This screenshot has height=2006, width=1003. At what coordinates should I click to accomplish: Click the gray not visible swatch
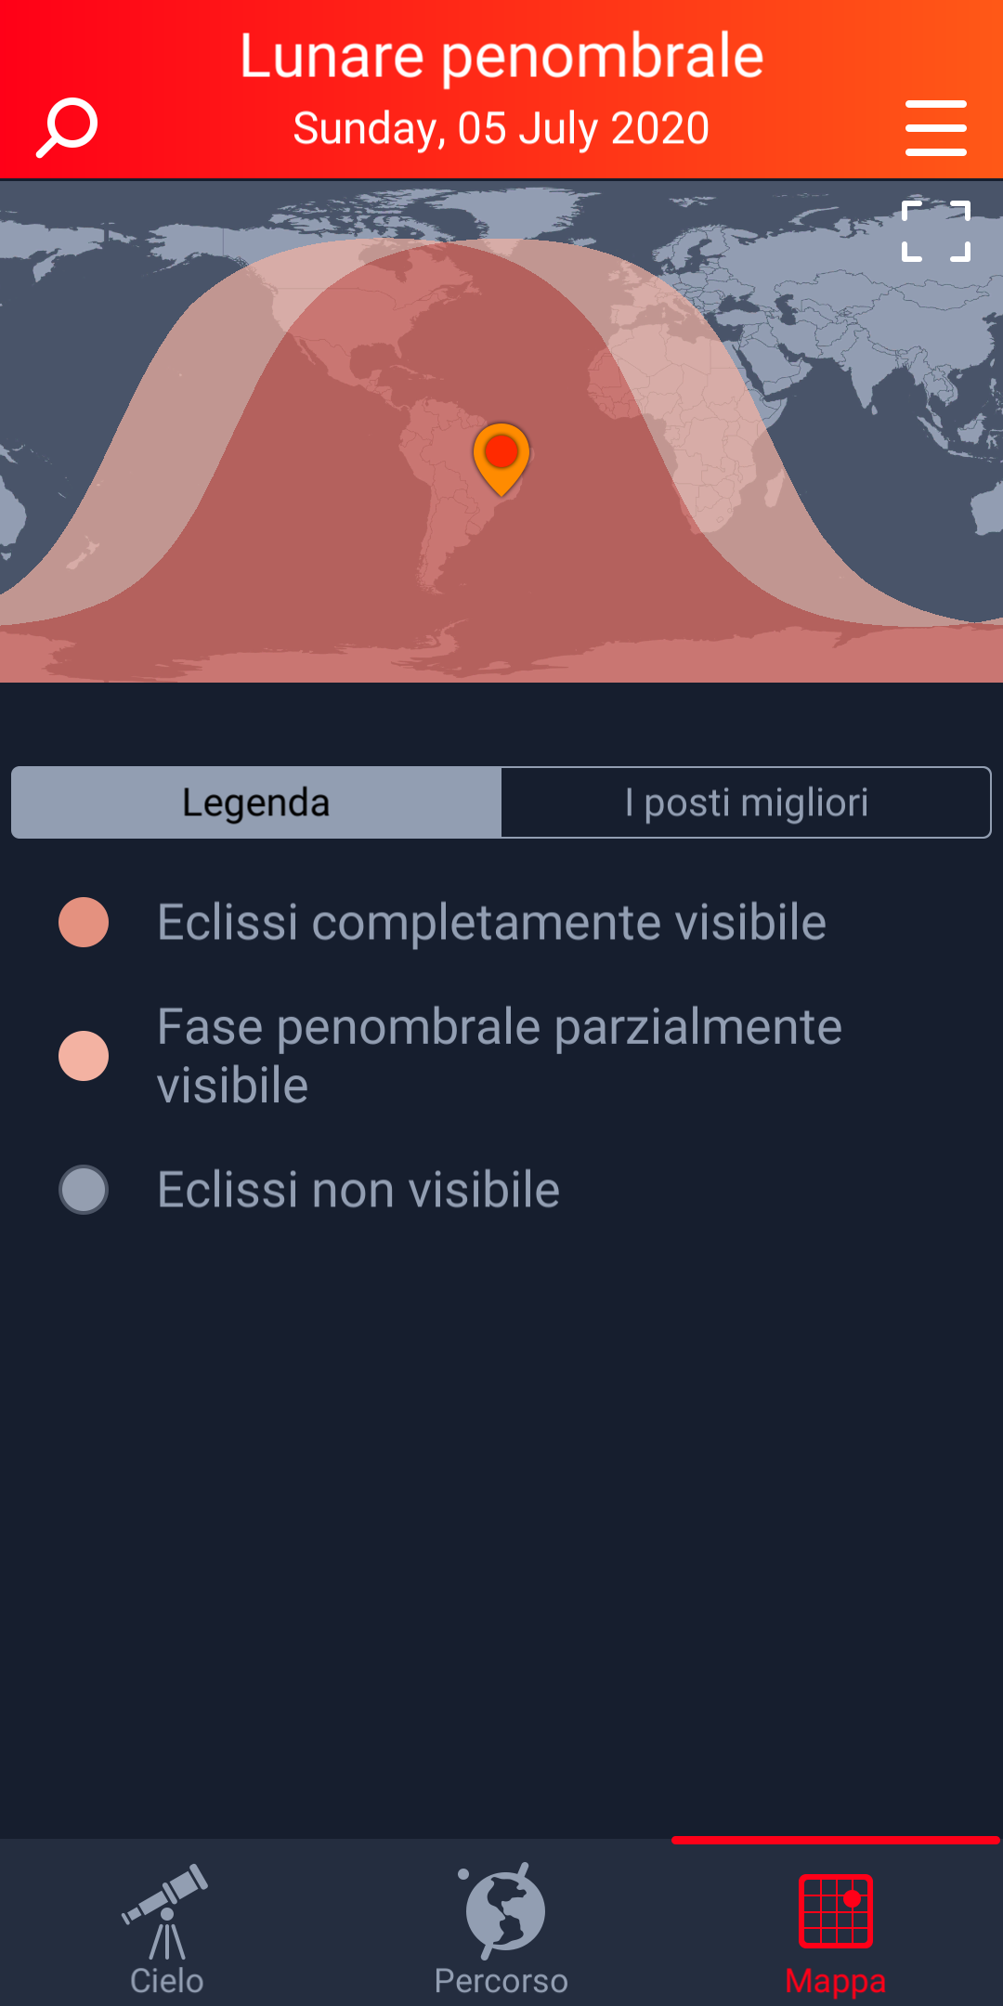tap(84, 1190)
